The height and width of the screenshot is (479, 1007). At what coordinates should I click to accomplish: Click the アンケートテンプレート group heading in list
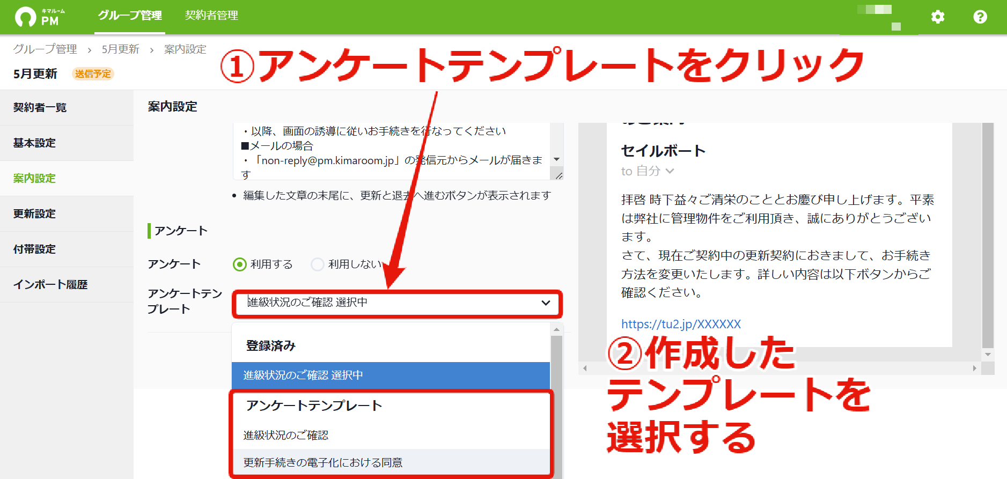point(314,406)
